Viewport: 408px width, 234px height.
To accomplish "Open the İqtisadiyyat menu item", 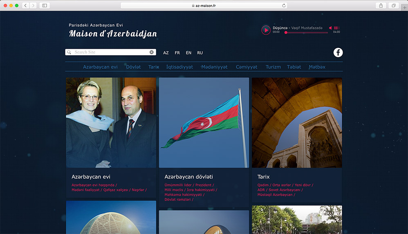I will pyautogui.click(x=179, y=67).
